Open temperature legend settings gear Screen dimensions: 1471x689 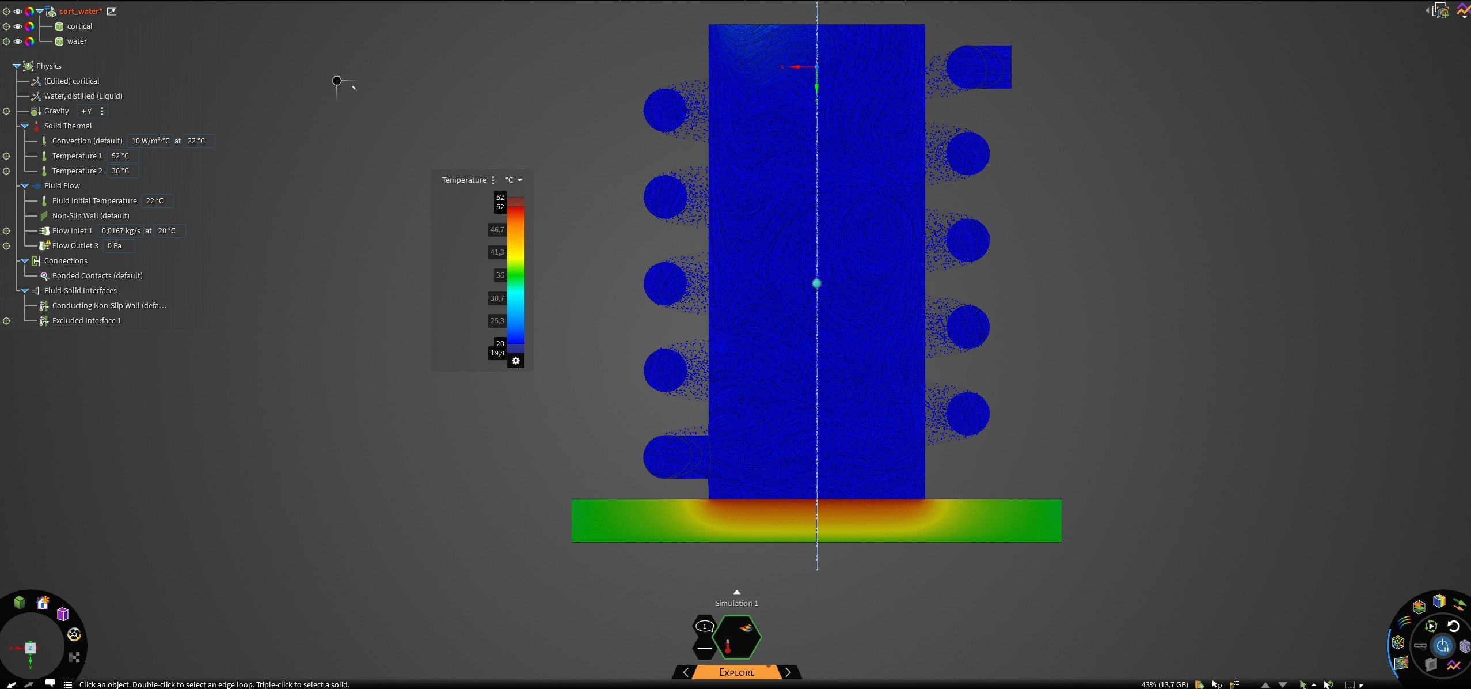pos(516,361)
